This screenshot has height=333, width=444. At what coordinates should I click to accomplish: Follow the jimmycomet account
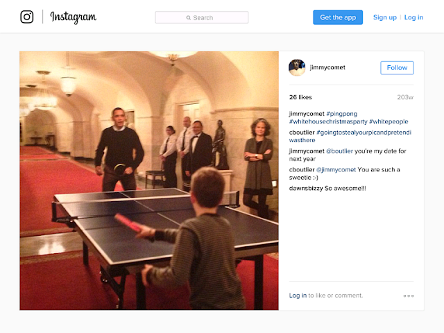397,68
